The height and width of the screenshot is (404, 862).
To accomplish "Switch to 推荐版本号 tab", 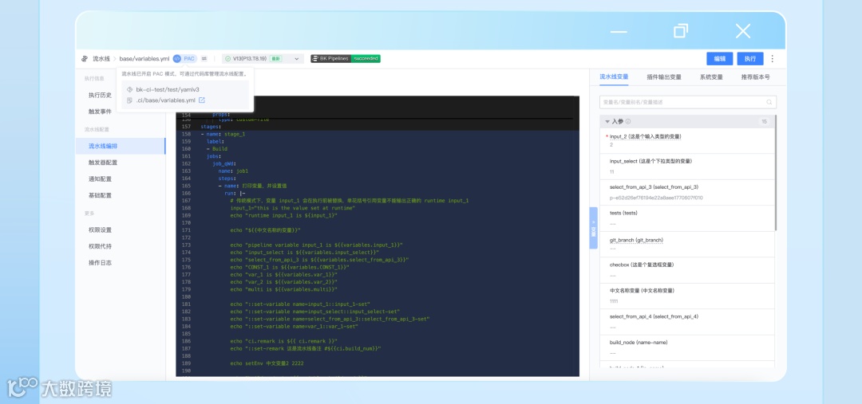I will point(755,77).
